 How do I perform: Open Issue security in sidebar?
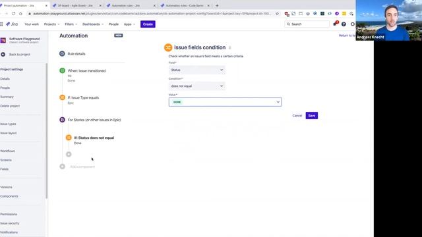10,223
